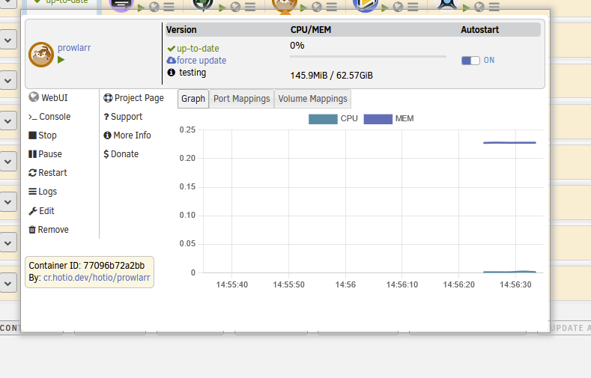The width and height of the screenshot is (591, 378).
Task: Open the Project Page link
Action: click(x=134, y=98)
